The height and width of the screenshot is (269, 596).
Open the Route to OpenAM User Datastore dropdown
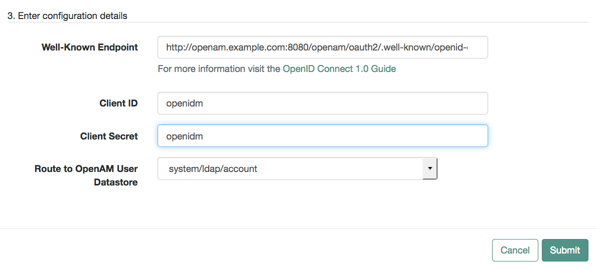click(297, 168)
